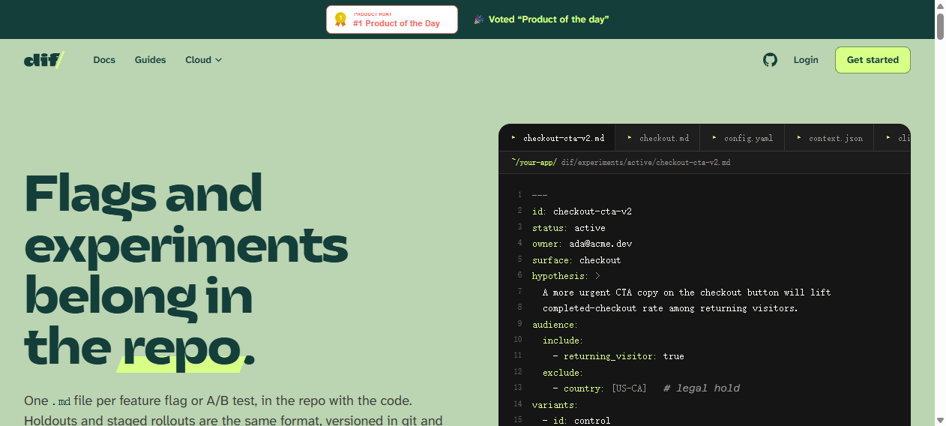Image resolution: width=946 pixels, height=426 pixels.
Task: Click the page scrollbar up arrow
Action: click(940, 6)
